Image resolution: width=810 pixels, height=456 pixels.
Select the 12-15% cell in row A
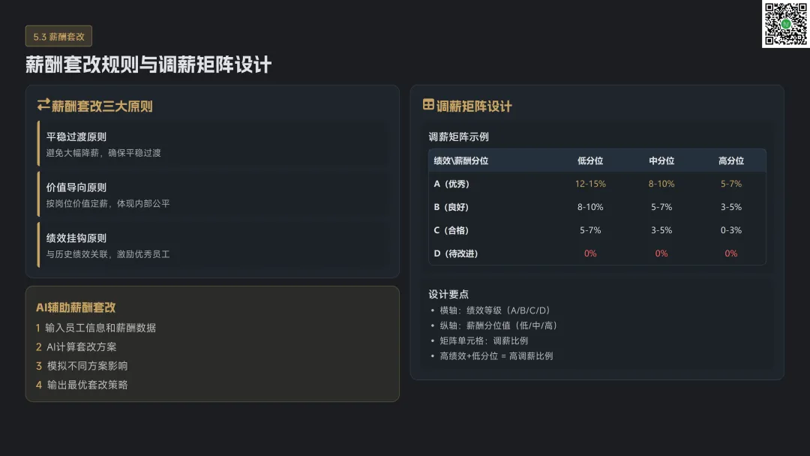[x=590, y=184]
